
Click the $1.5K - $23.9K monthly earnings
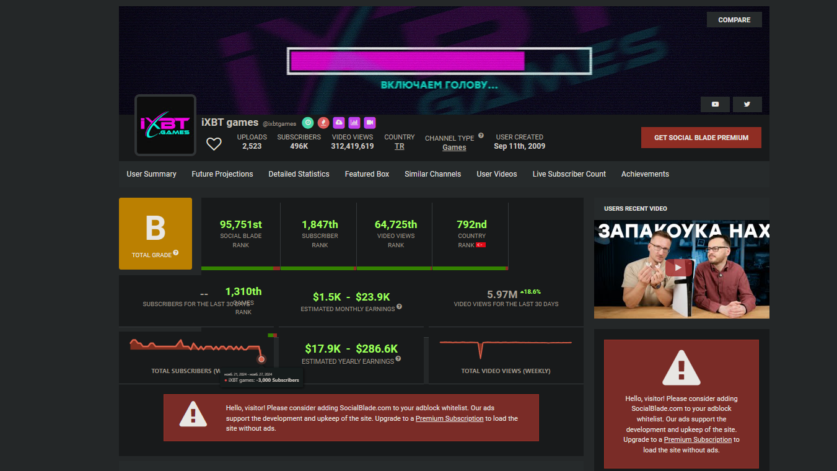tap(351, 297)
